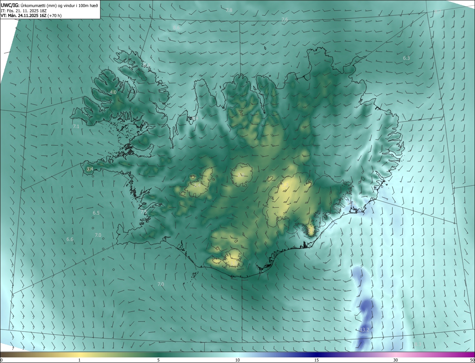
Task: Click the "VT: Mán. 24.11.2025 16Z" valid time
Action: (23, 16)
